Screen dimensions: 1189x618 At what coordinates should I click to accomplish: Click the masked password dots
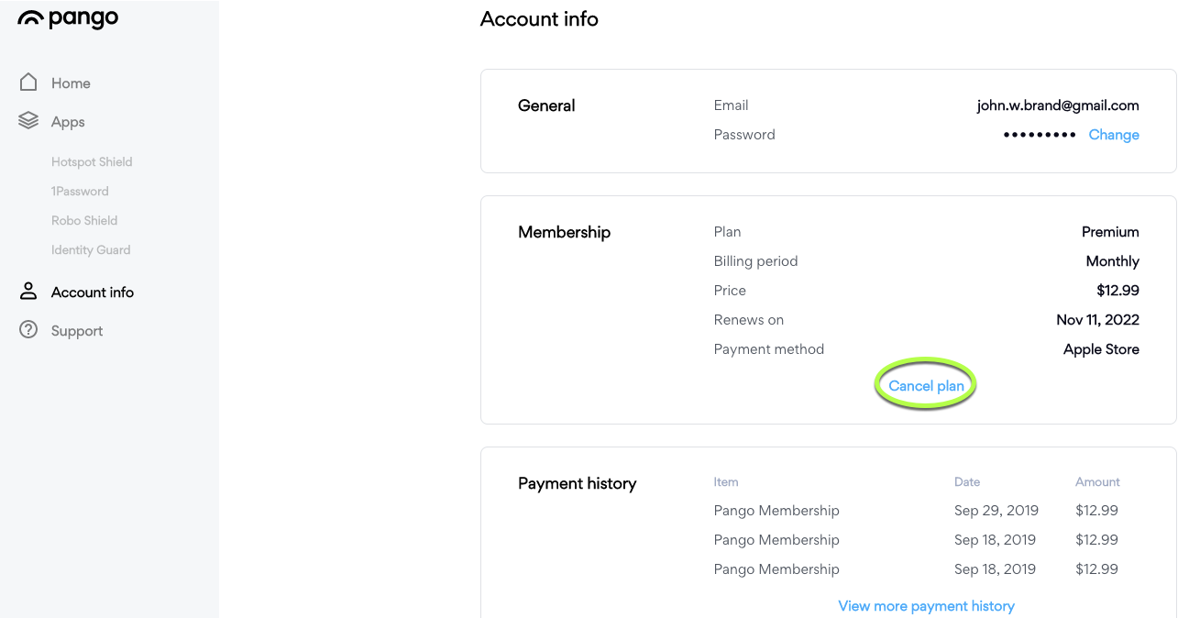pos(1040,135)
